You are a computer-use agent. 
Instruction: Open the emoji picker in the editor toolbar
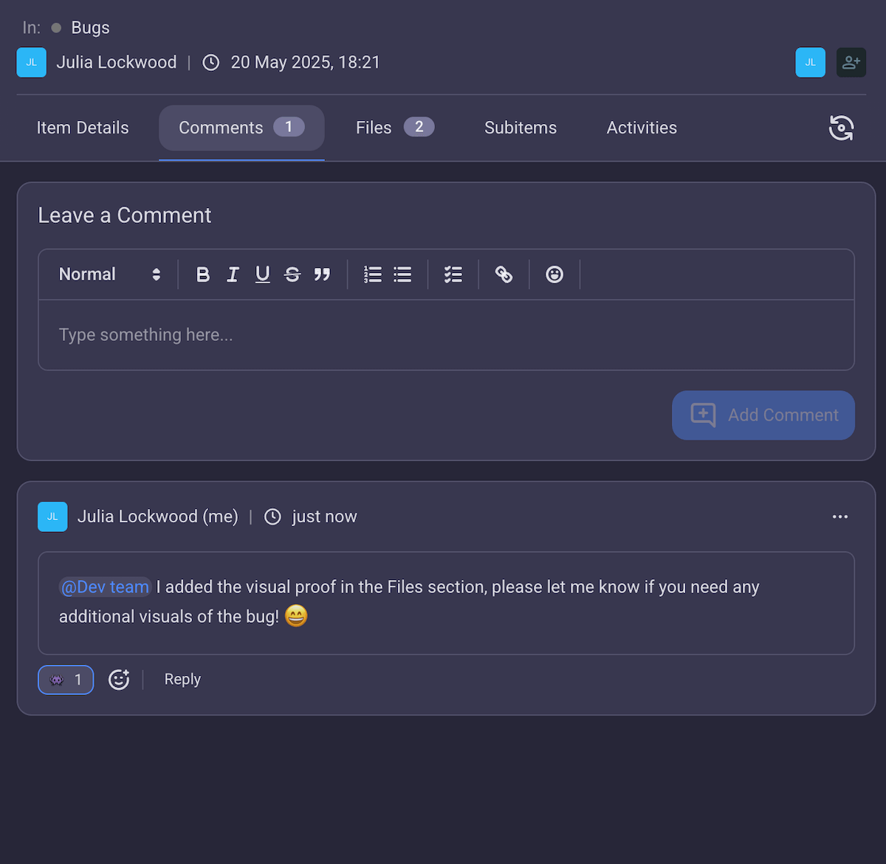click(554, 274)
